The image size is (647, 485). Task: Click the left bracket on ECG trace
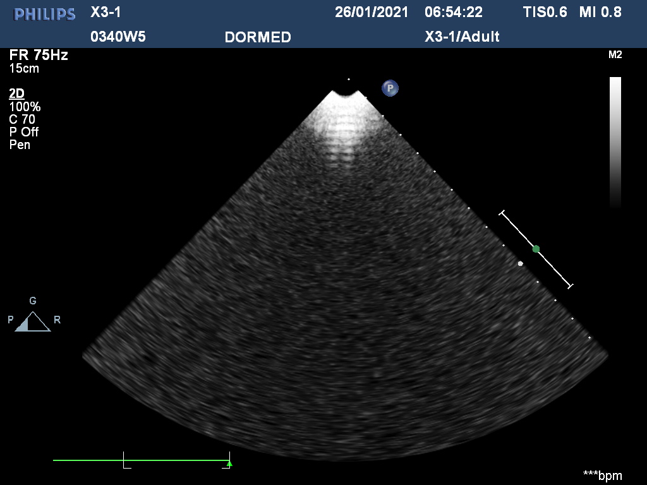(126, 460)
